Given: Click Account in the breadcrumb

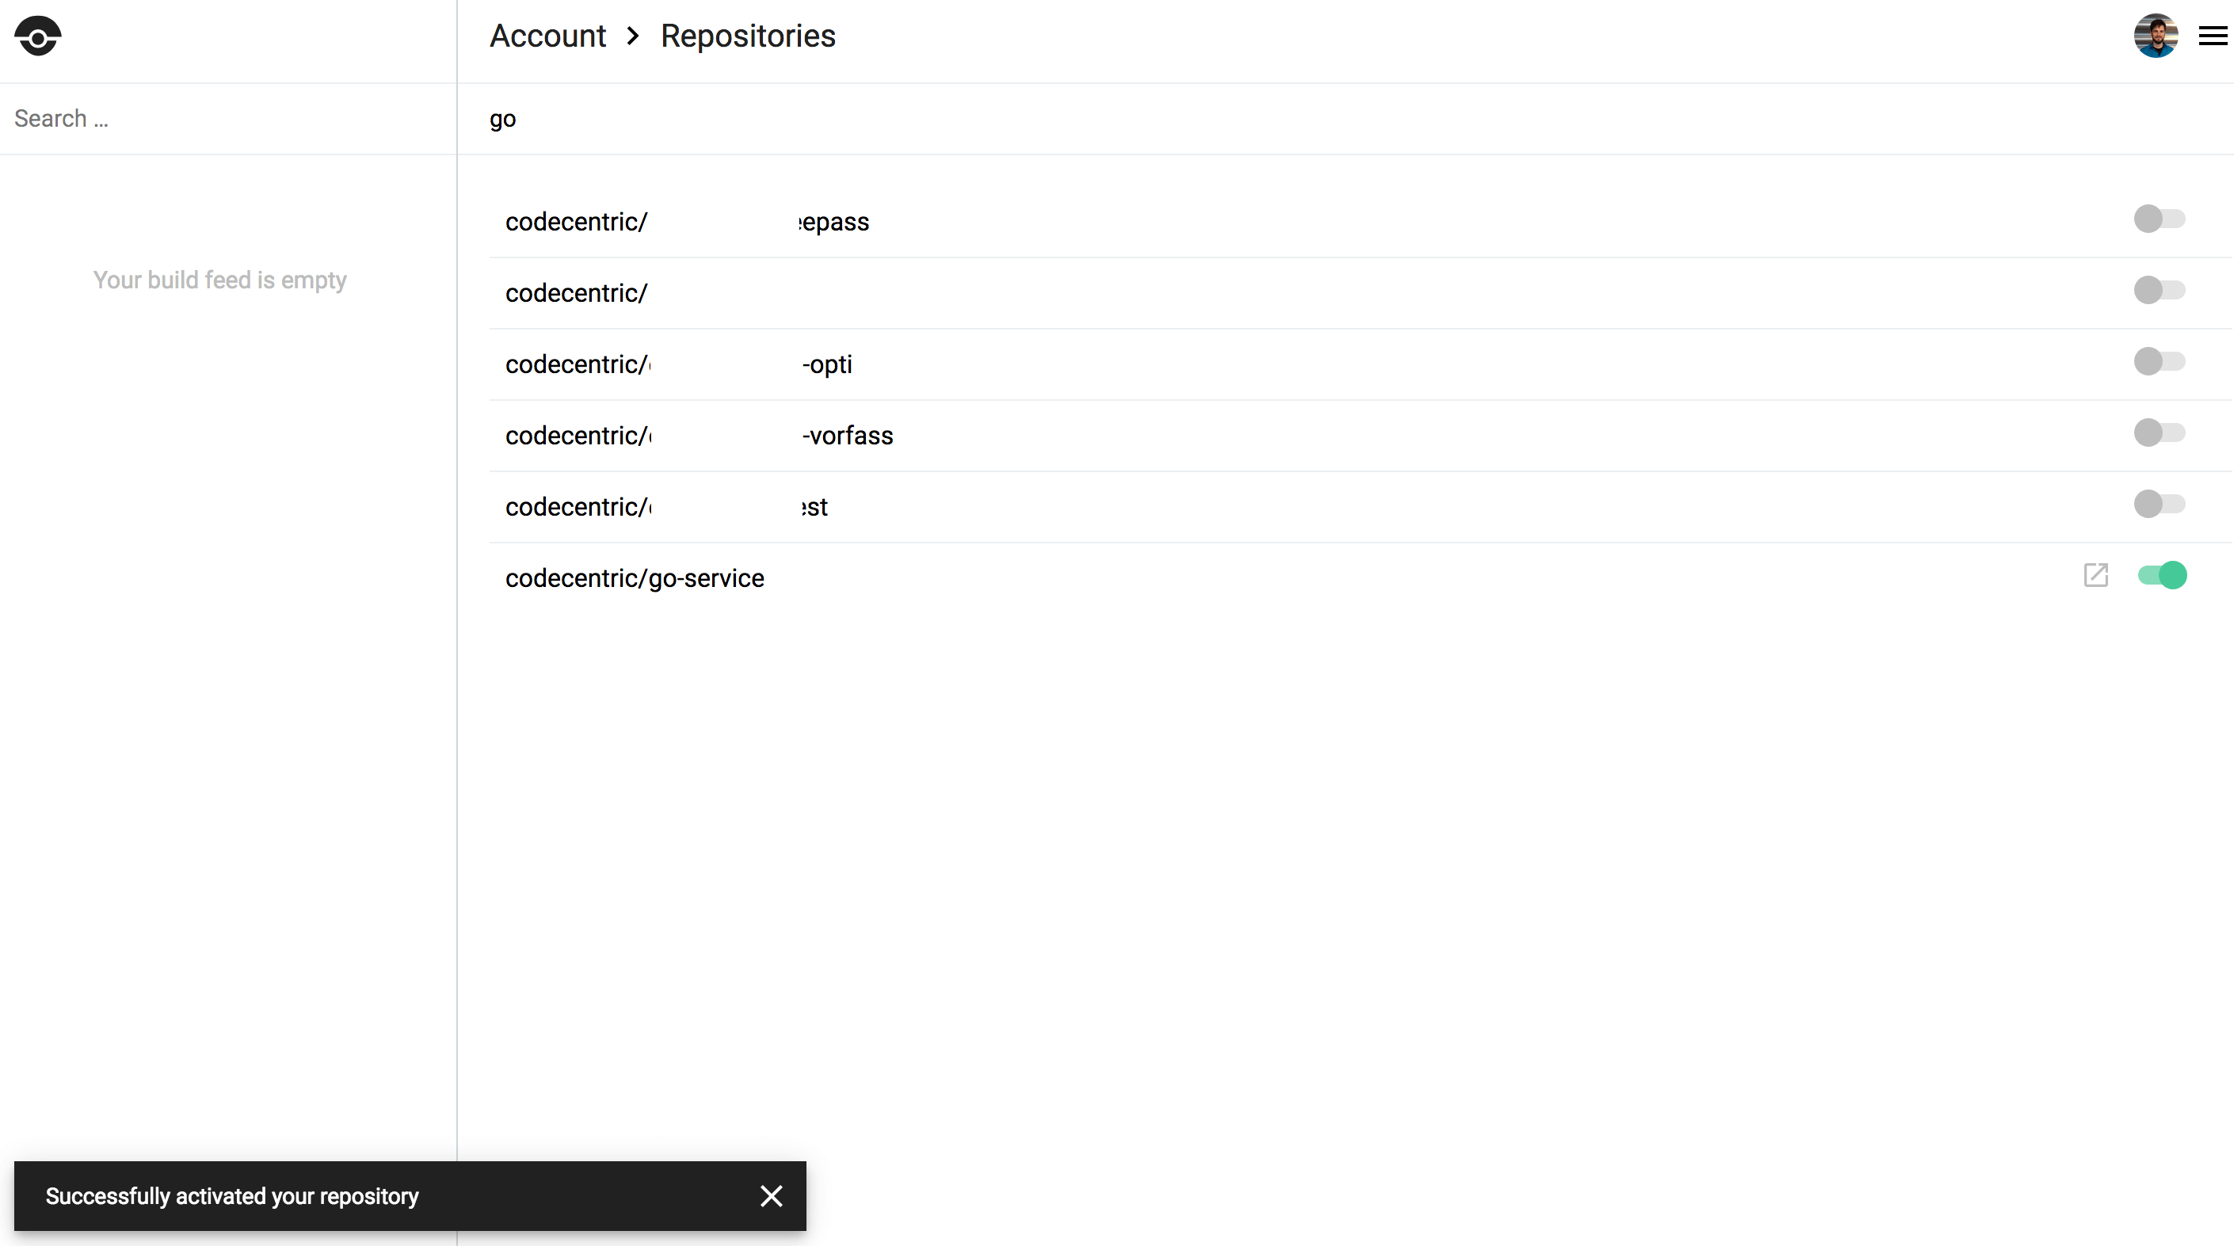Looking at the screenshot, I should pos(547,36).
